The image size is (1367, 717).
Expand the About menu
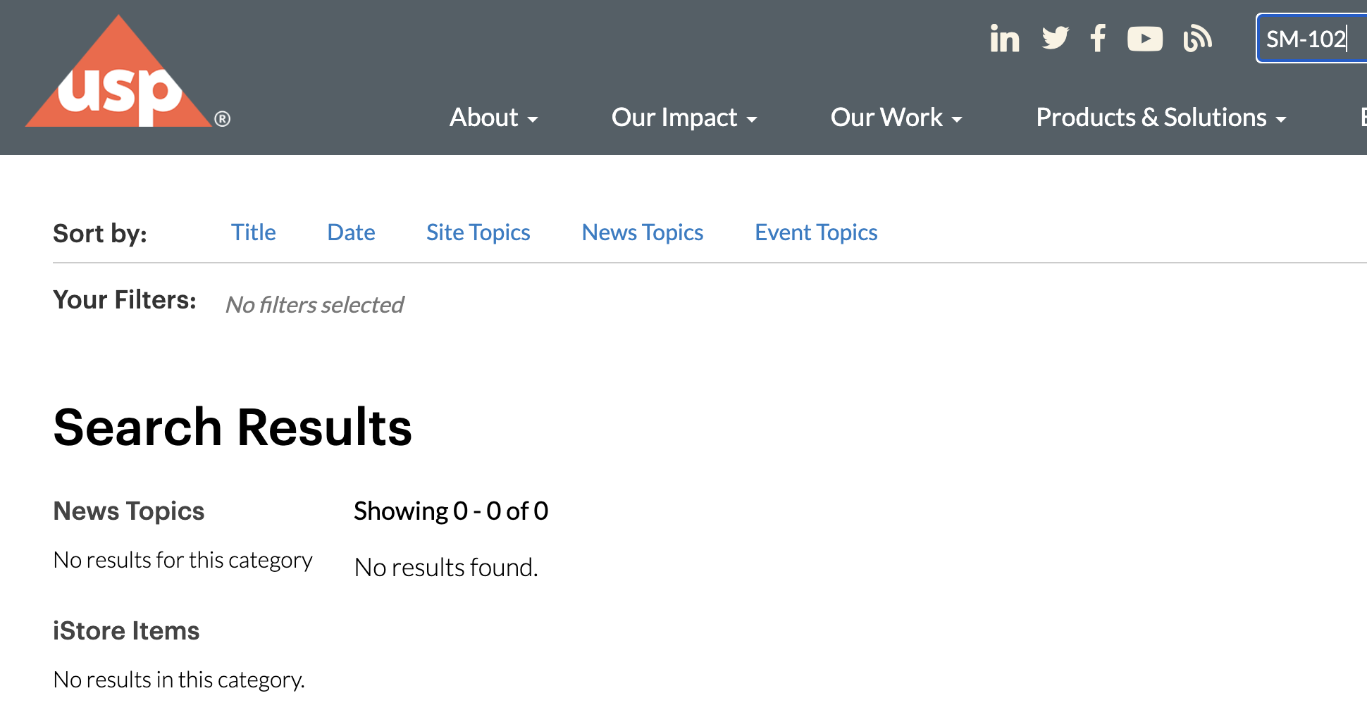click(493, 118)
